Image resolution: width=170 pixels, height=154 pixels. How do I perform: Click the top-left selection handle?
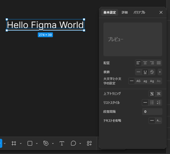pos(7,20)
